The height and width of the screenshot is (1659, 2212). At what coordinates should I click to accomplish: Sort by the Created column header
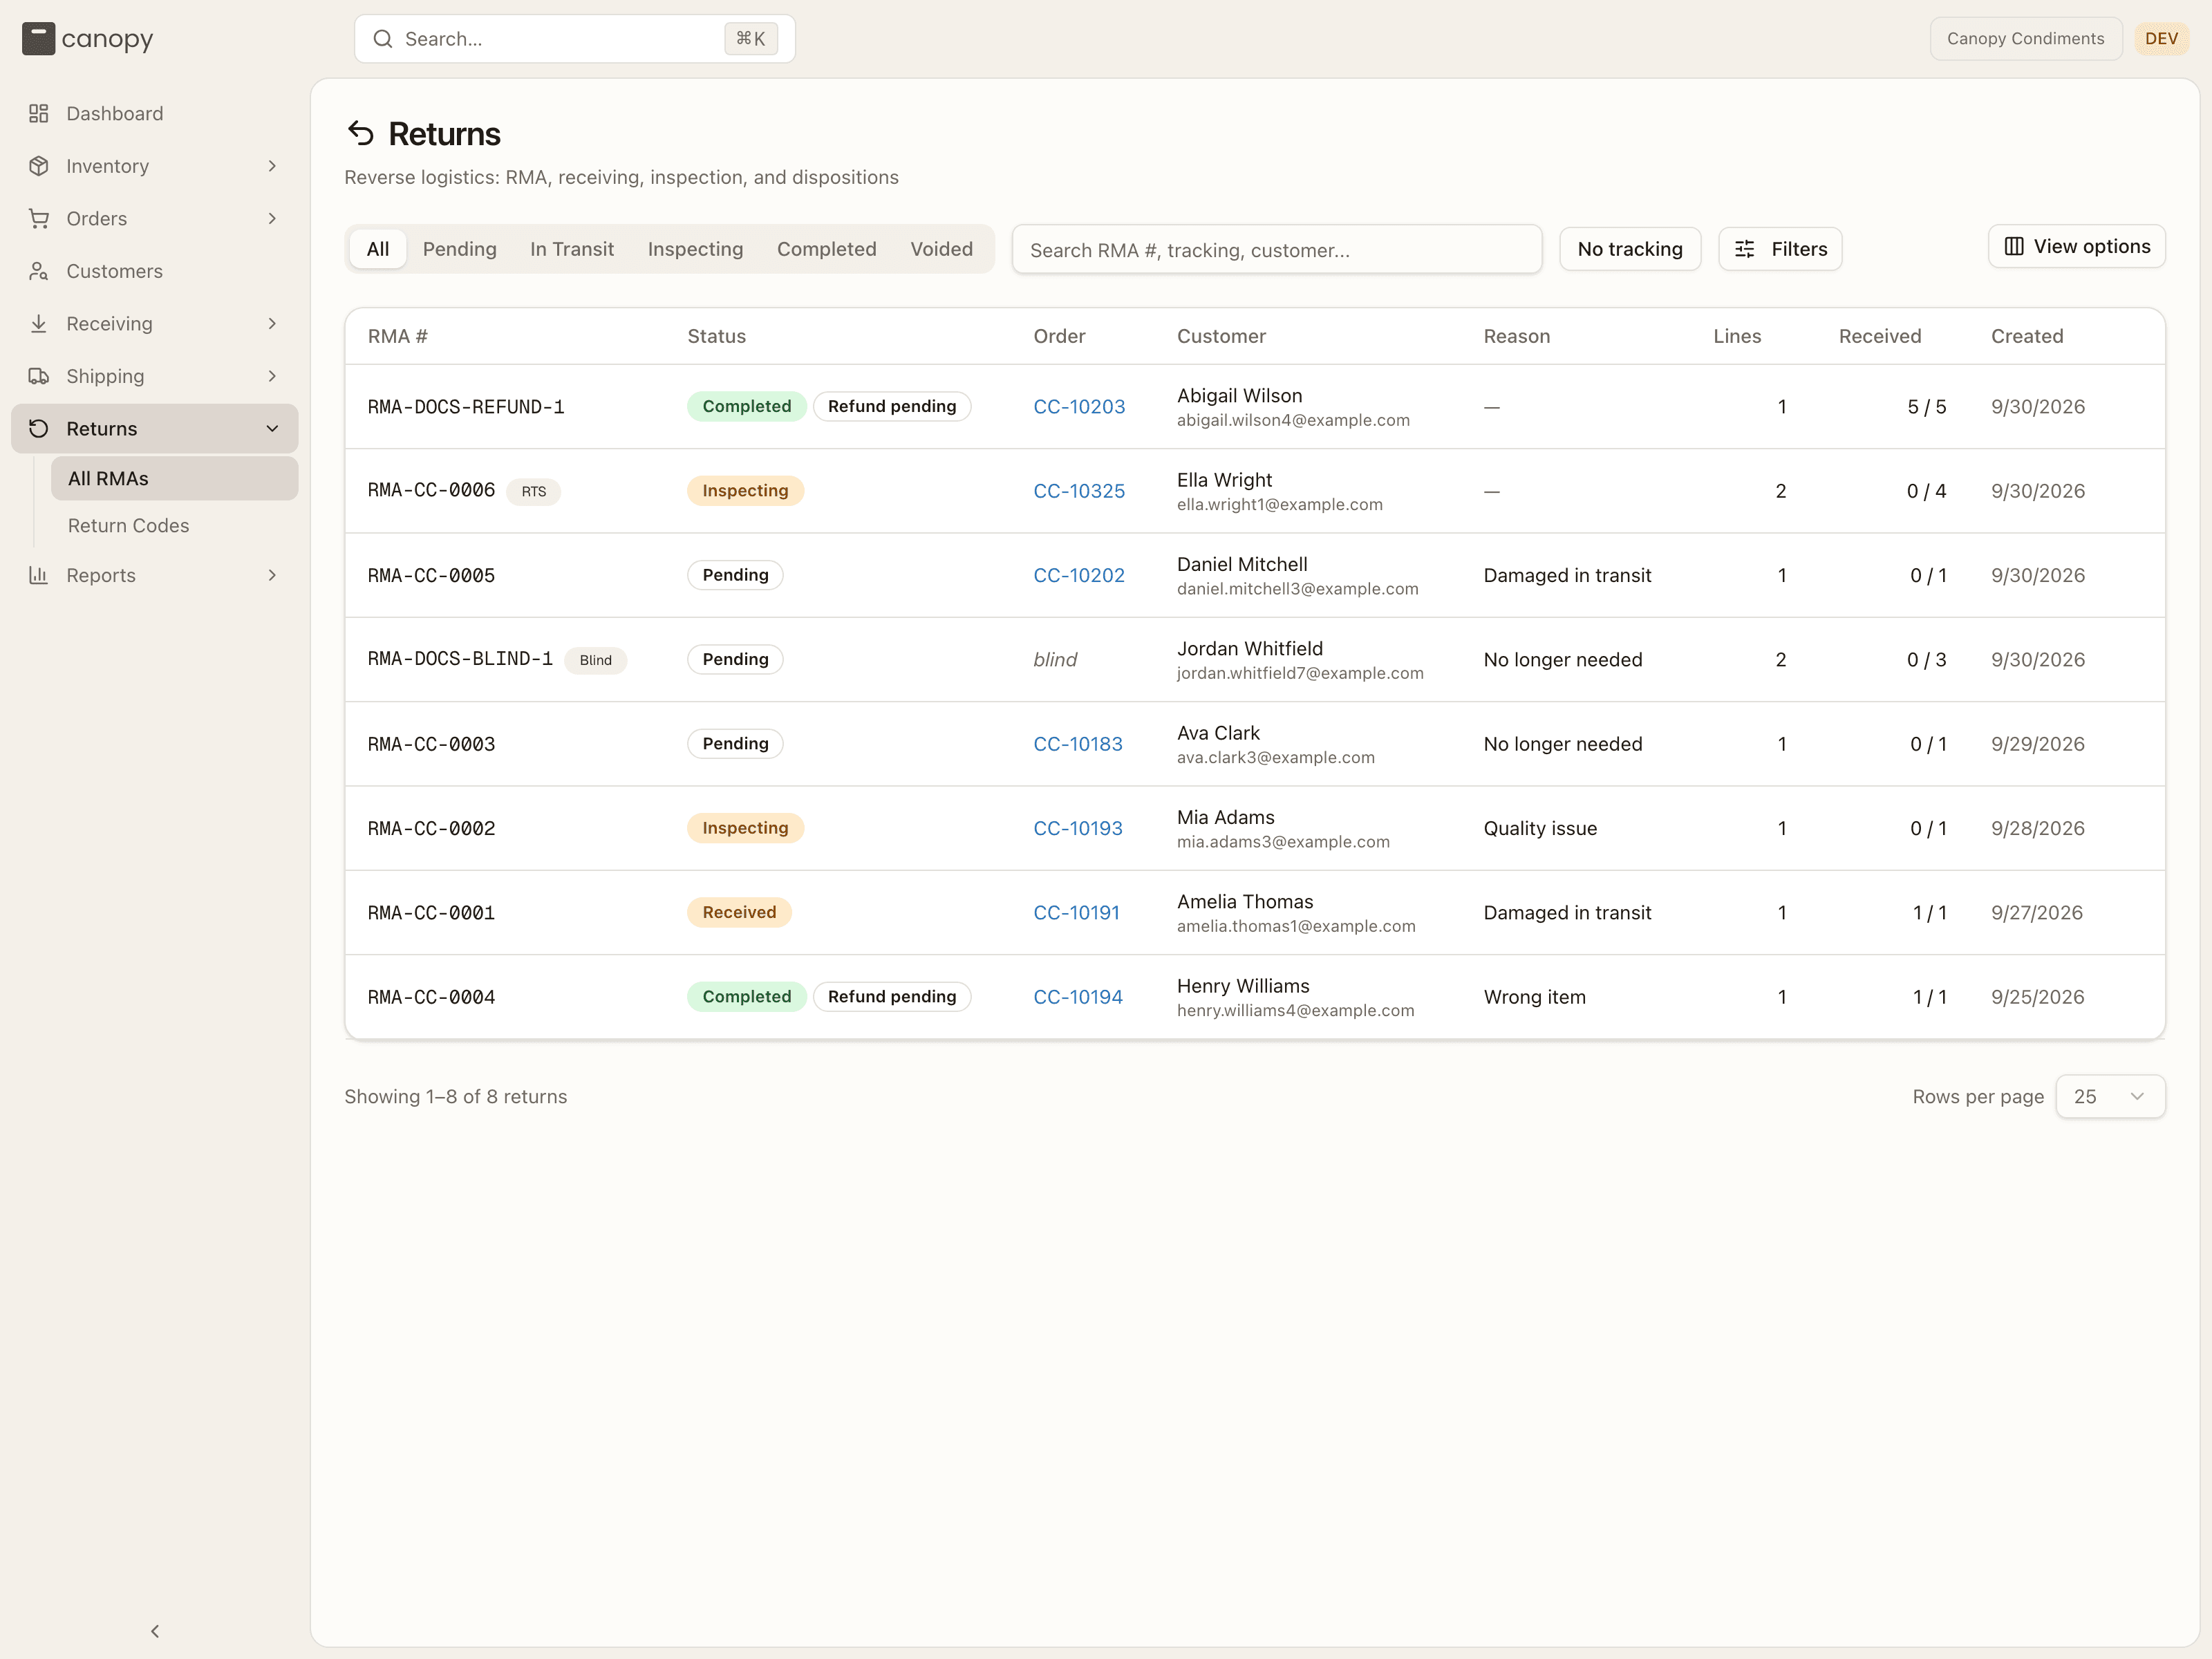(x=2027, y=336)
